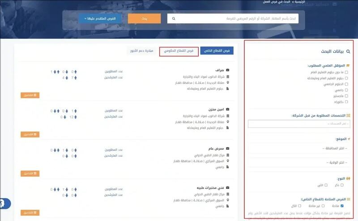Viewport: 358px width, 221px height.
Task: Click the briefcase icon next to ممرض عام
Action: click(x=227, y=149)
